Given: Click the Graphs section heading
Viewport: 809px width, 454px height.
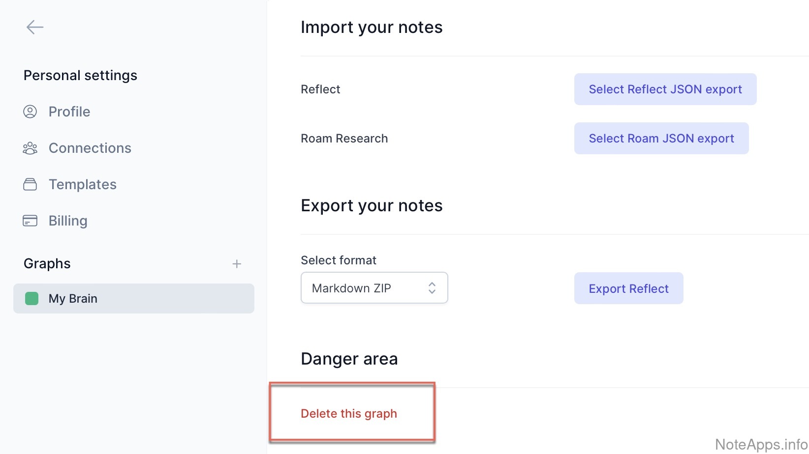Looking at the screenshot, I should click(x=47, y=264).
